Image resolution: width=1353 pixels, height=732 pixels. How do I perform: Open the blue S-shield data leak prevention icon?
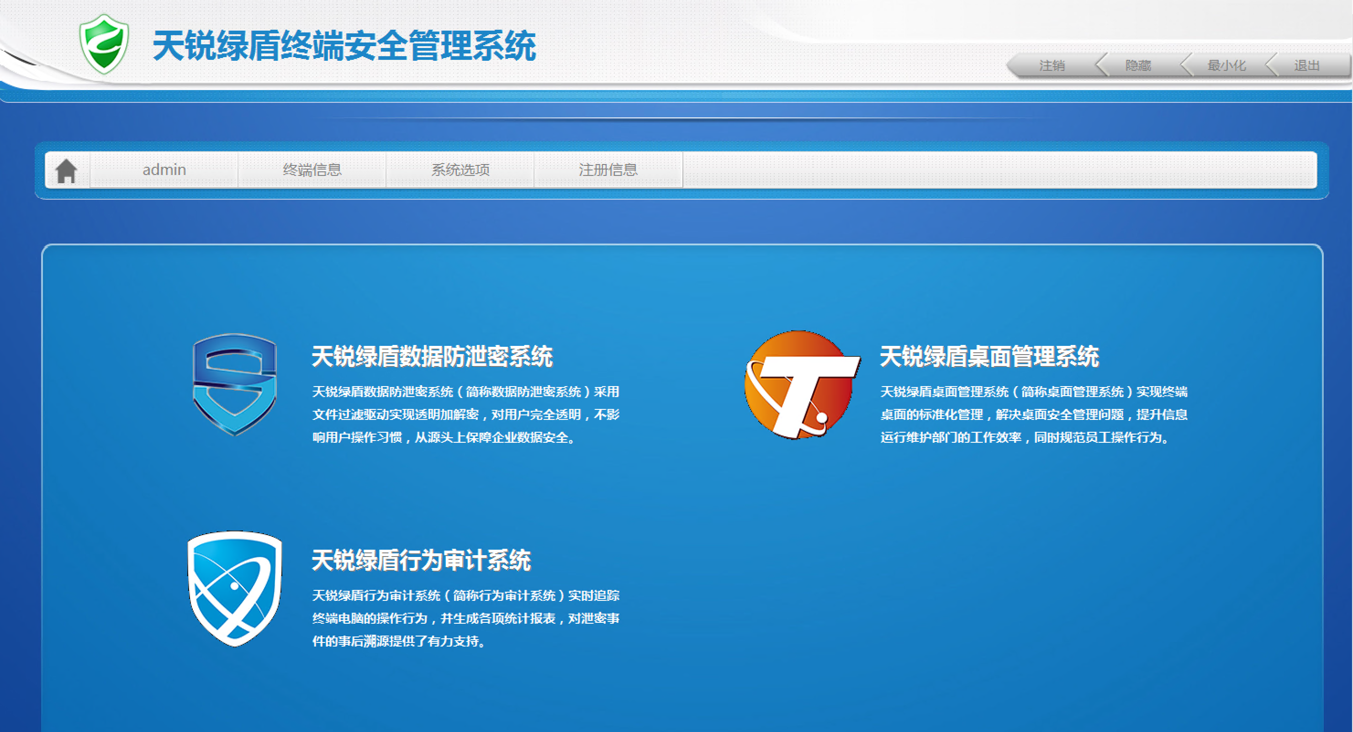point(235,384)
